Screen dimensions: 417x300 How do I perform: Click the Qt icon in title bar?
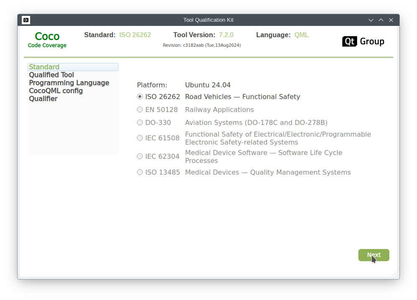(x=26, y=20)
